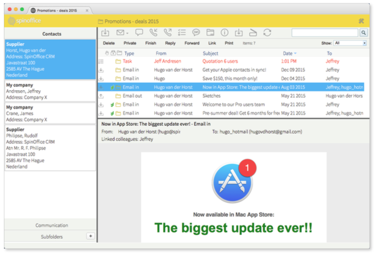
Task: Click the To column header
Action: [329, 53]
